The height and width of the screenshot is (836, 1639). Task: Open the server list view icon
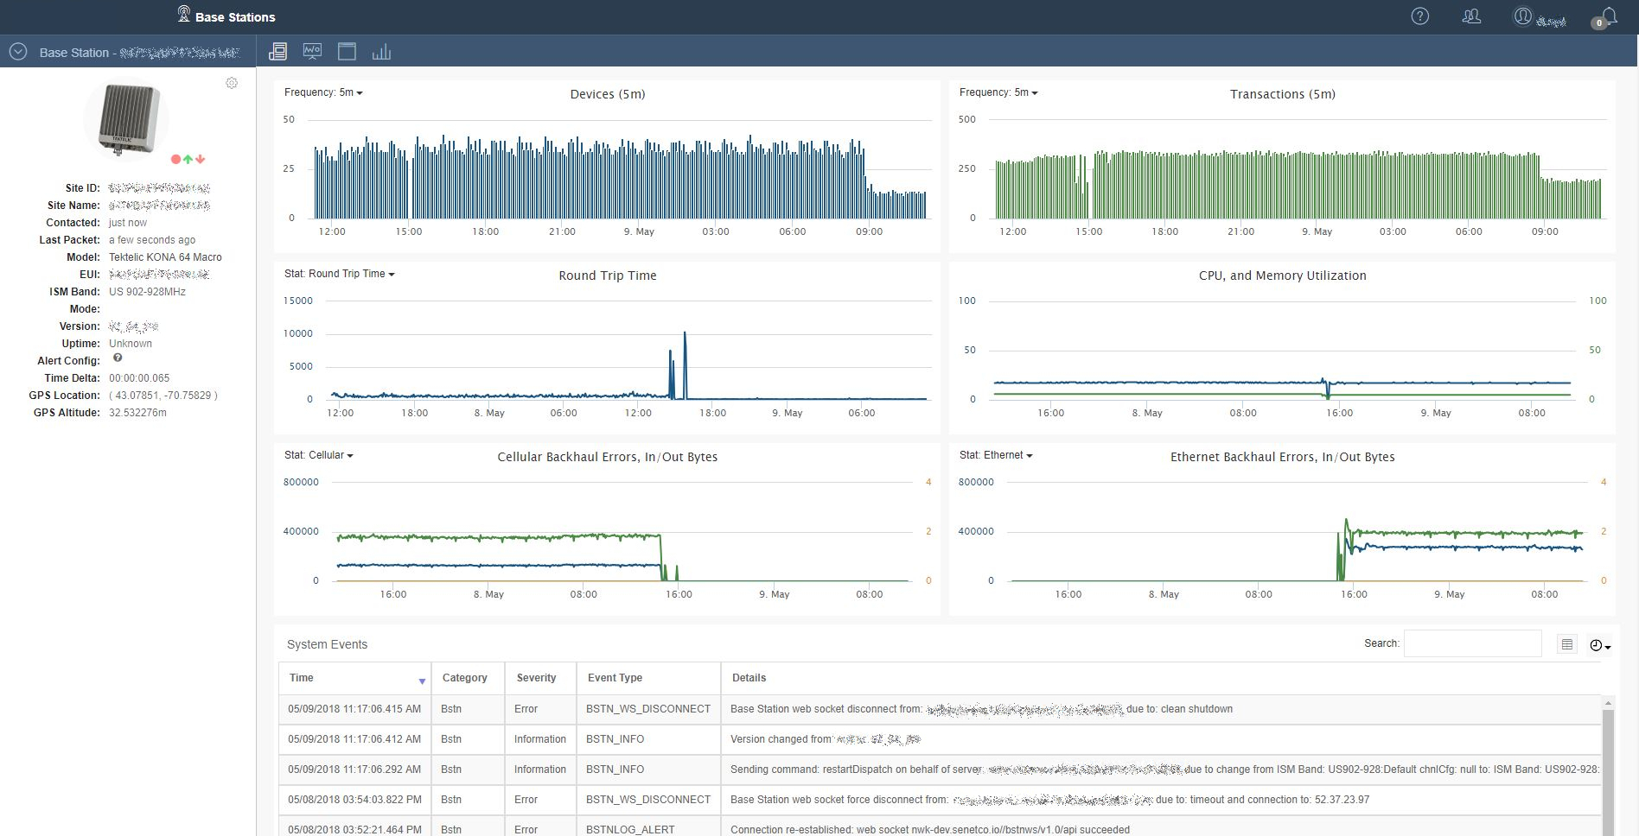[277, 52]
